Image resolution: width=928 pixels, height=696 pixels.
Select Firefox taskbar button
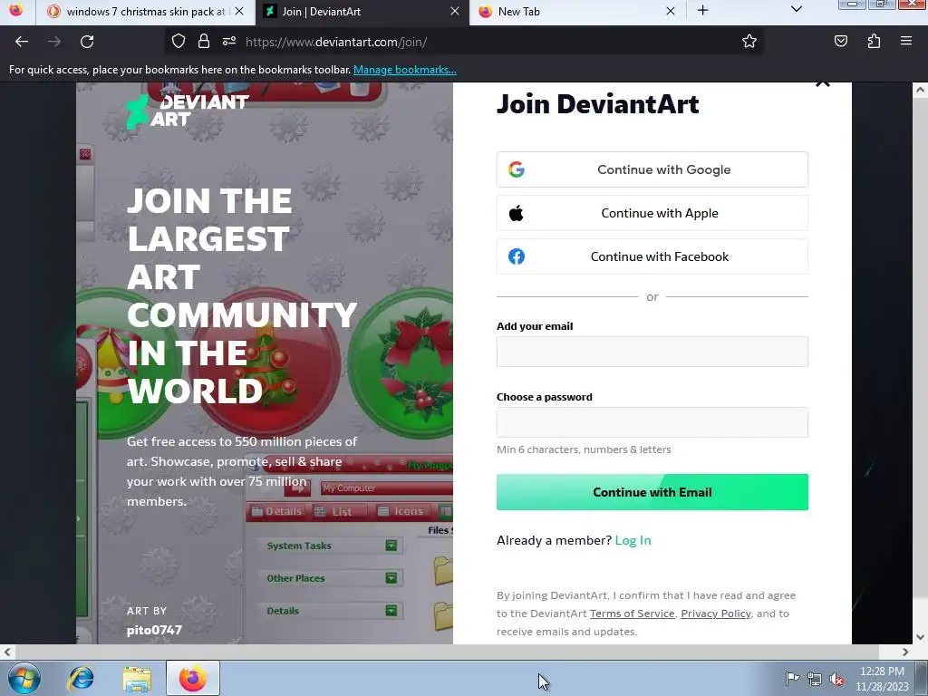pos(193,678)
